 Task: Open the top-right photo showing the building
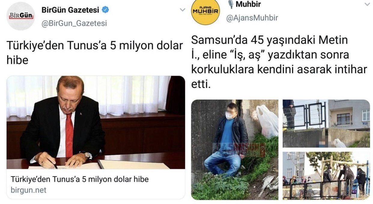pyautogui.click(x=326, y=124)
